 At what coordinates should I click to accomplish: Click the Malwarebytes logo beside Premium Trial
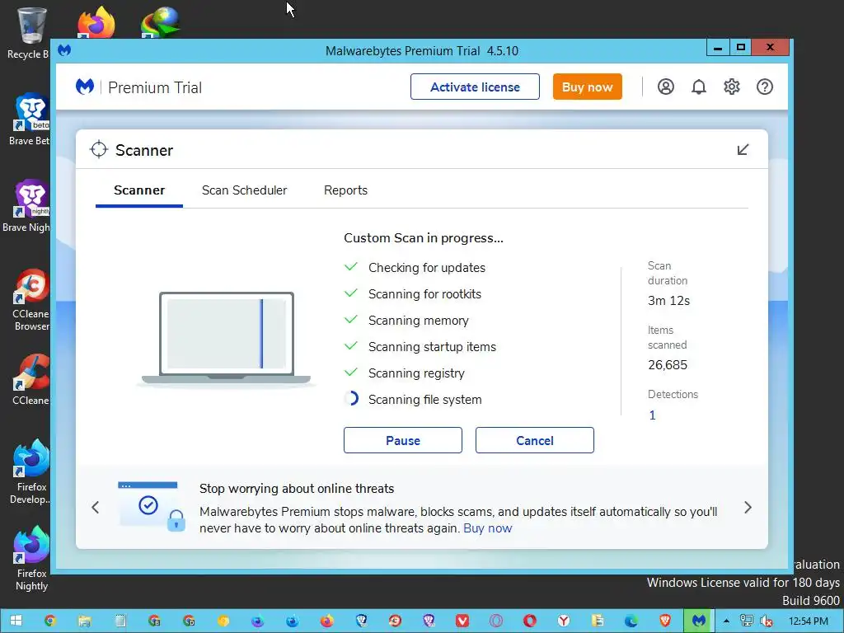[85, 87]
